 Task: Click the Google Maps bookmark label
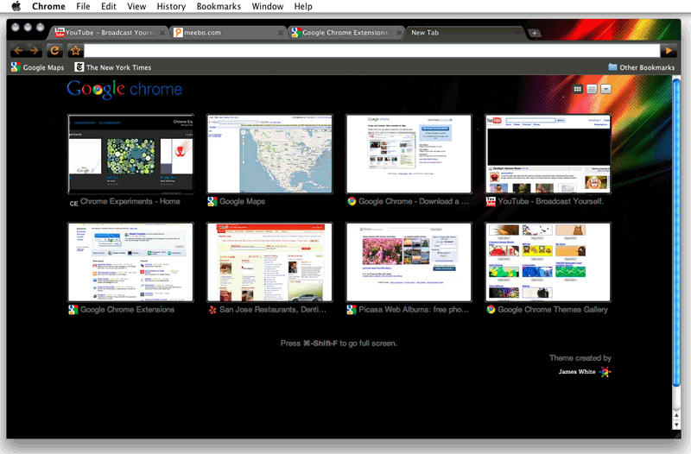pos(43,67)
